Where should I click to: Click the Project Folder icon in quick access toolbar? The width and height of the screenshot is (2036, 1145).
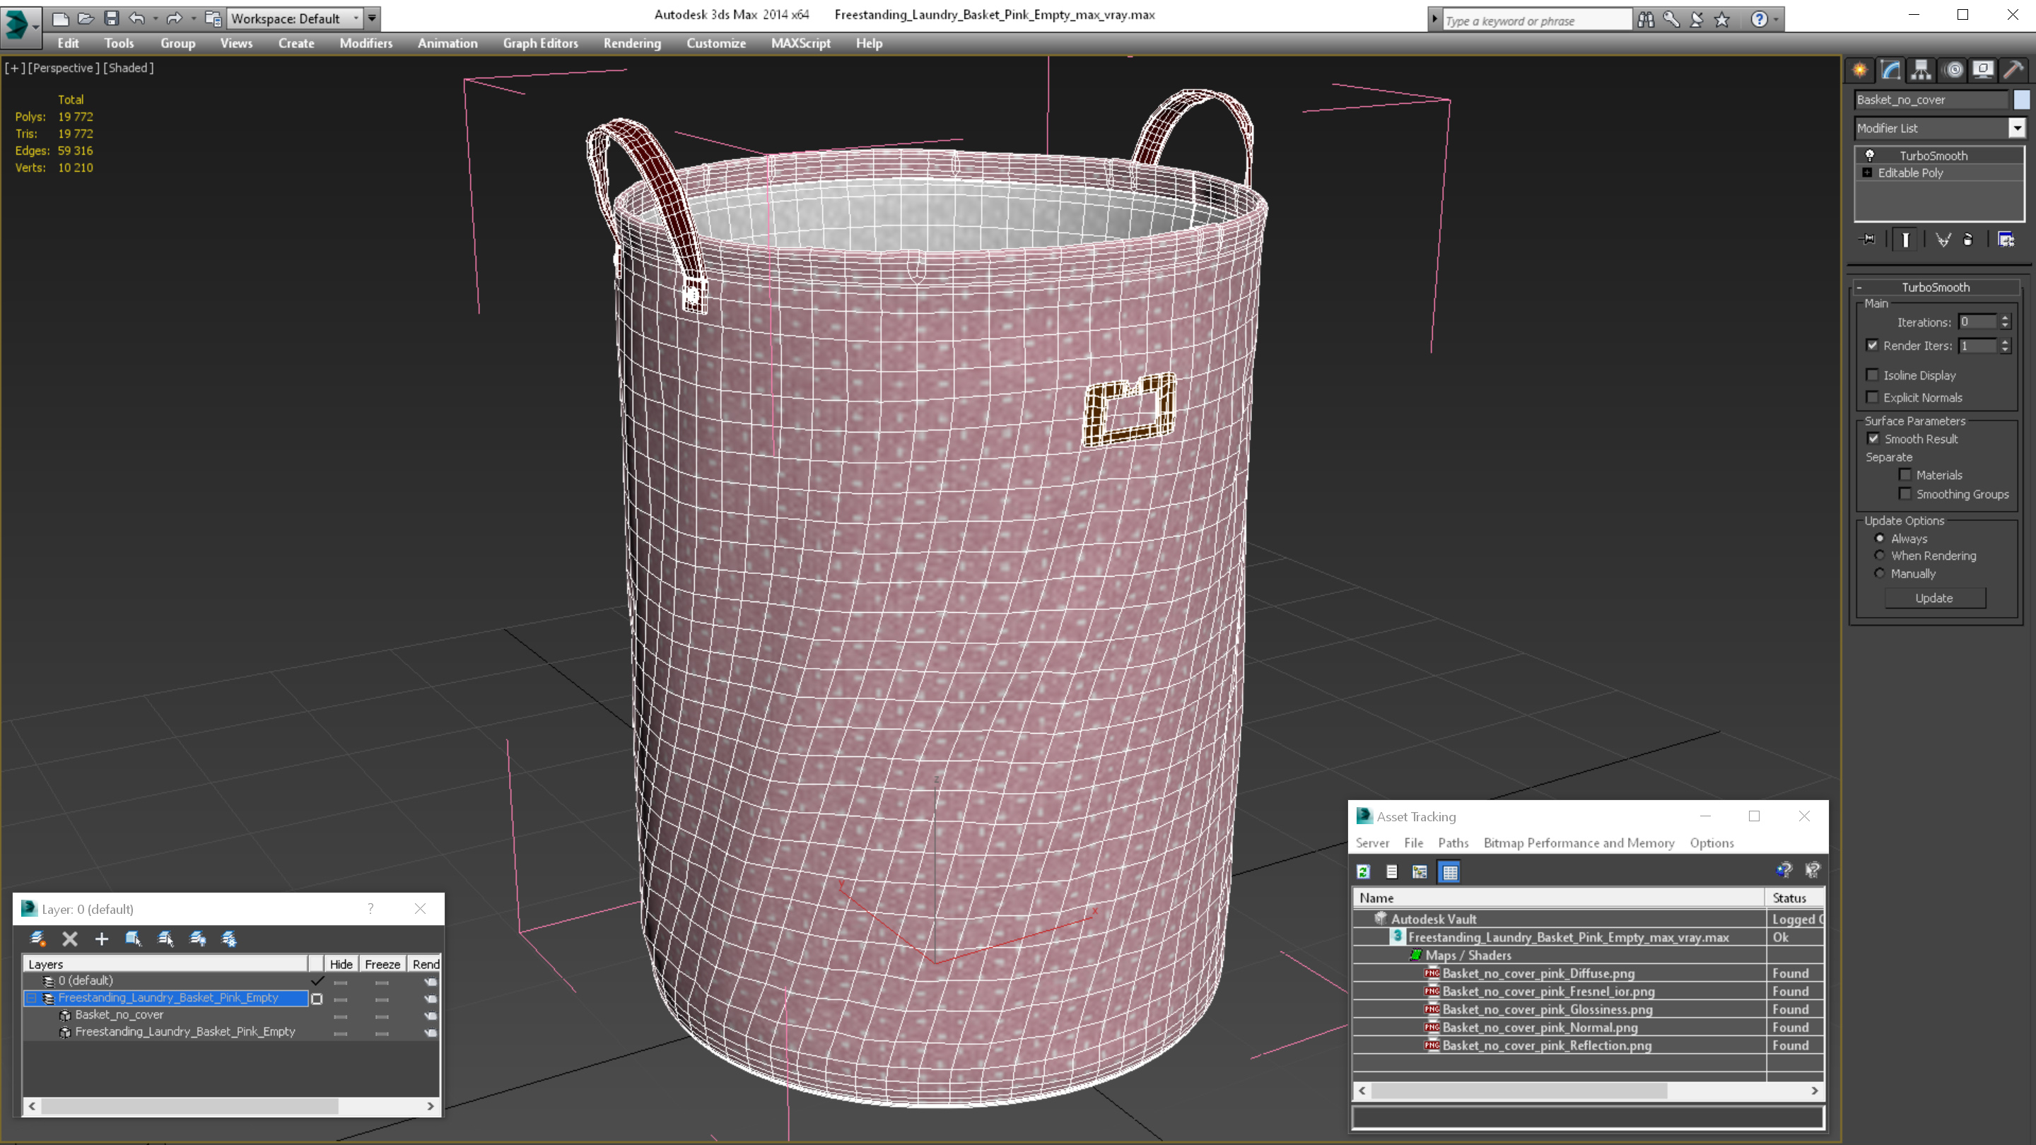pos(213,18)
